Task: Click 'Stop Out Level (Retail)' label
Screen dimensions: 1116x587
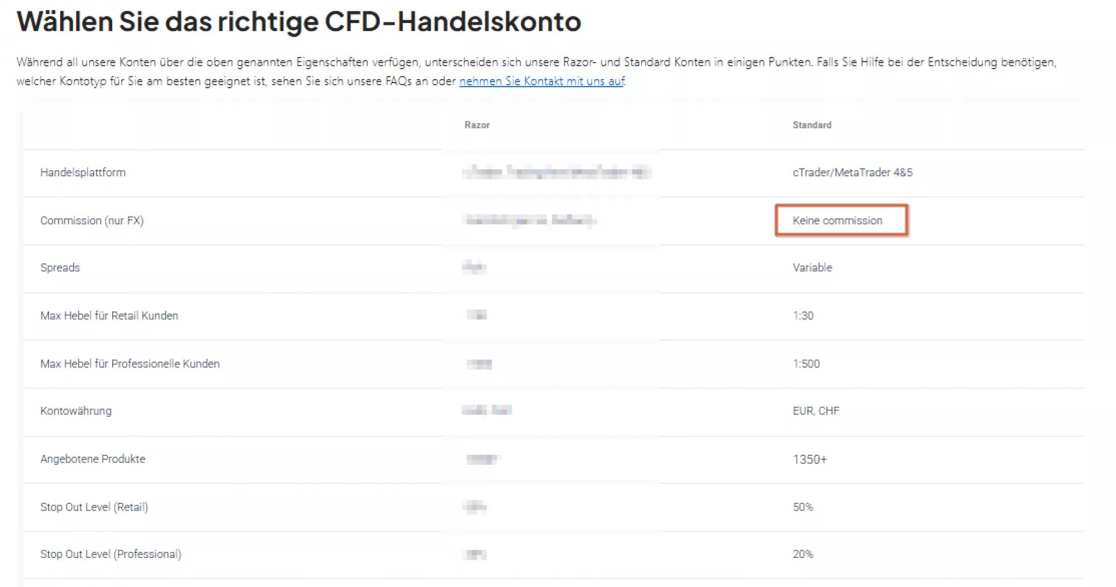Action: [x=94, y=507]
